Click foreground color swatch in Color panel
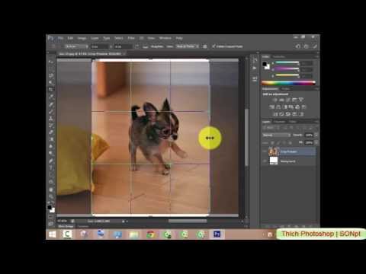Image resolution: width=366 pixels, height=274 pixels. point(265,64)
